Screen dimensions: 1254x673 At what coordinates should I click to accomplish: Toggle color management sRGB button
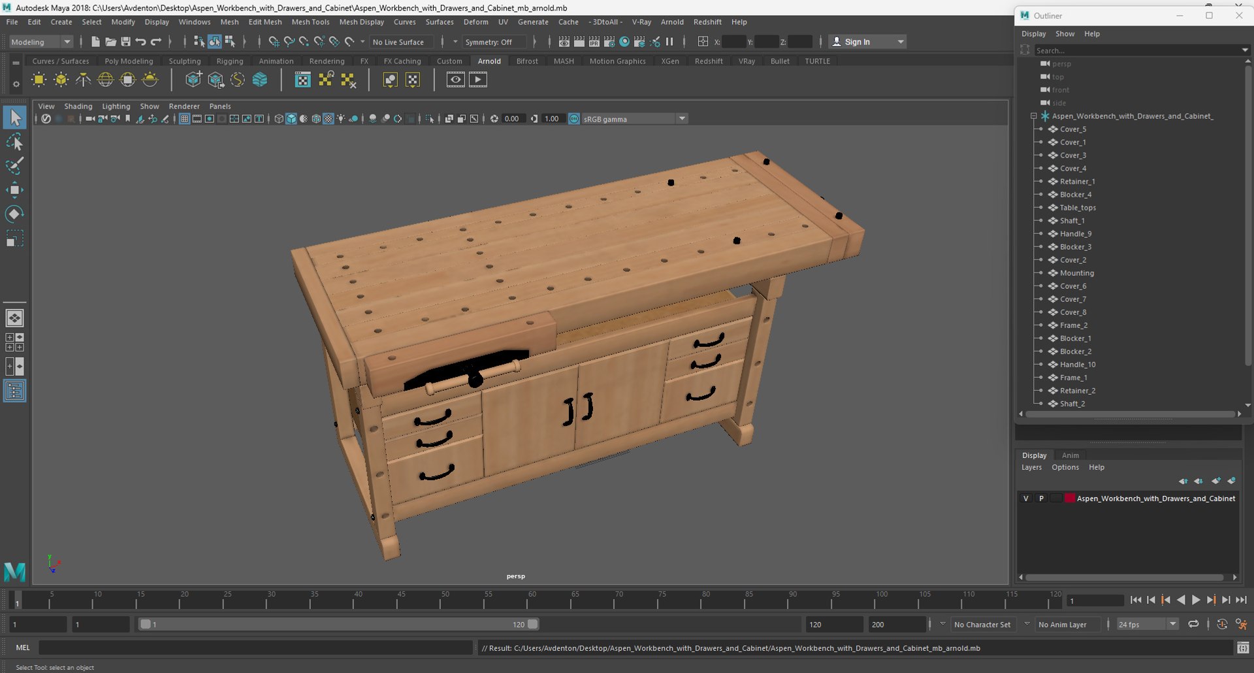573,119
